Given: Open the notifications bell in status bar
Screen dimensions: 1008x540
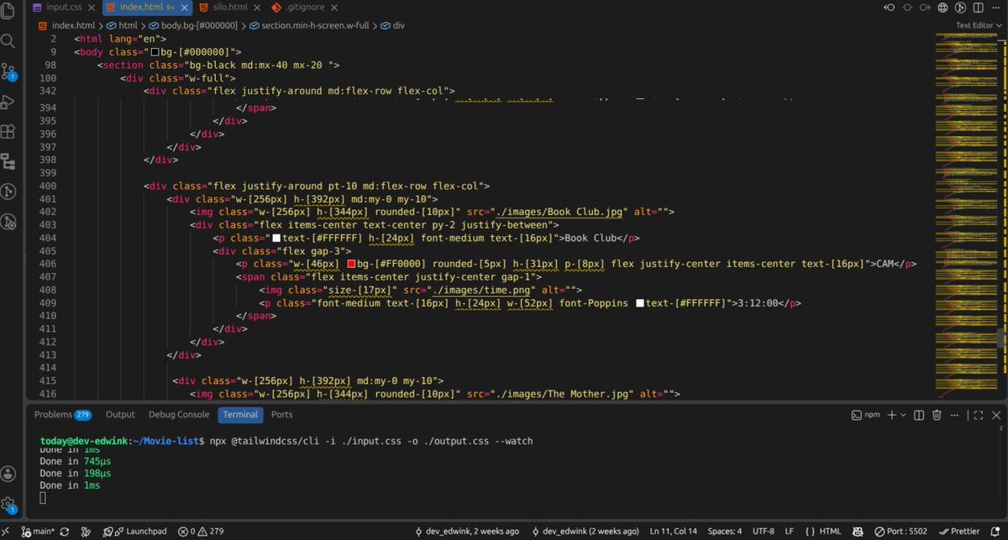Looking at the screenshot, I should pyautogui.click(x=995, y=532).
